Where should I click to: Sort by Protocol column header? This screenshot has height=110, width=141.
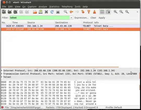coord(88,23)
